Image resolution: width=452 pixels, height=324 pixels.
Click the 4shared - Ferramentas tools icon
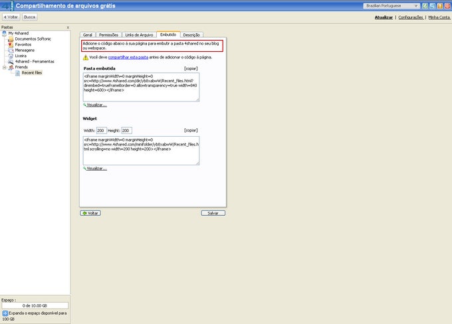[11, 62]
